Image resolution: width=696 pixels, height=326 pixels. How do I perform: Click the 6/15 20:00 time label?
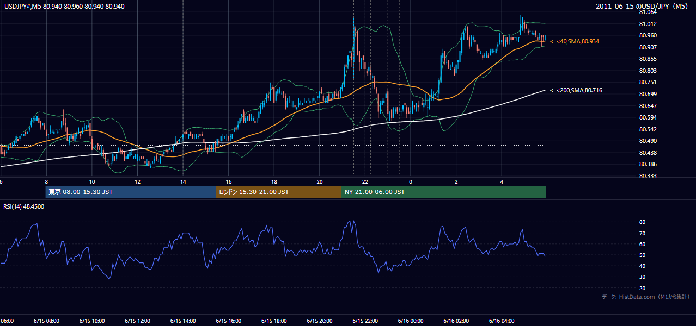click(319, 321)
